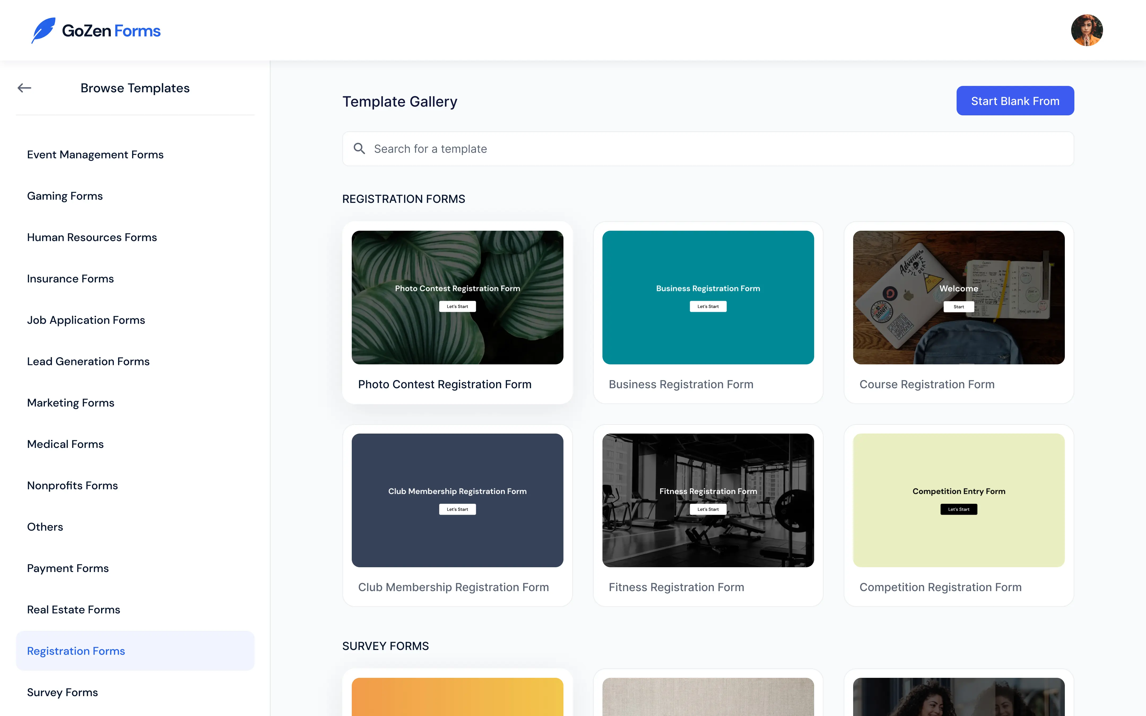1146x716 pixels.
Task: Select the Payment Forms category
Action: [68, 568]
